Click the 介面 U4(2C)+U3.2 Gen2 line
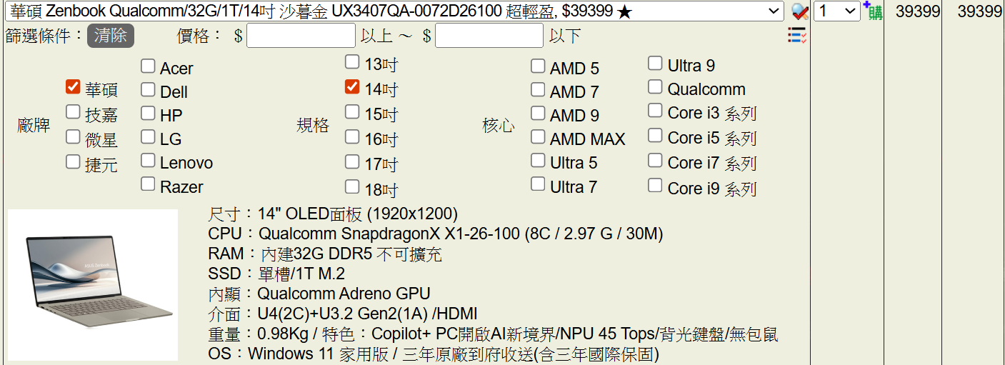Viewport: 1005px width, 365px height. [343, 314]
